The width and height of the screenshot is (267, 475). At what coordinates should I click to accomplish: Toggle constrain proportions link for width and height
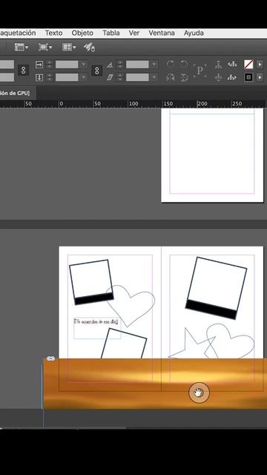(x=23, y=71)
